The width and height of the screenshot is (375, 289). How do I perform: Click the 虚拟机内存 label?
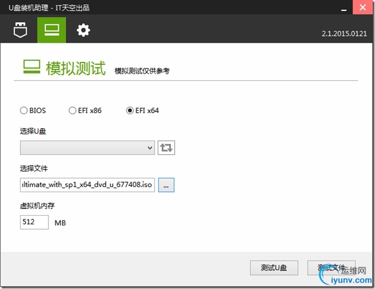(x=37, y=206)
